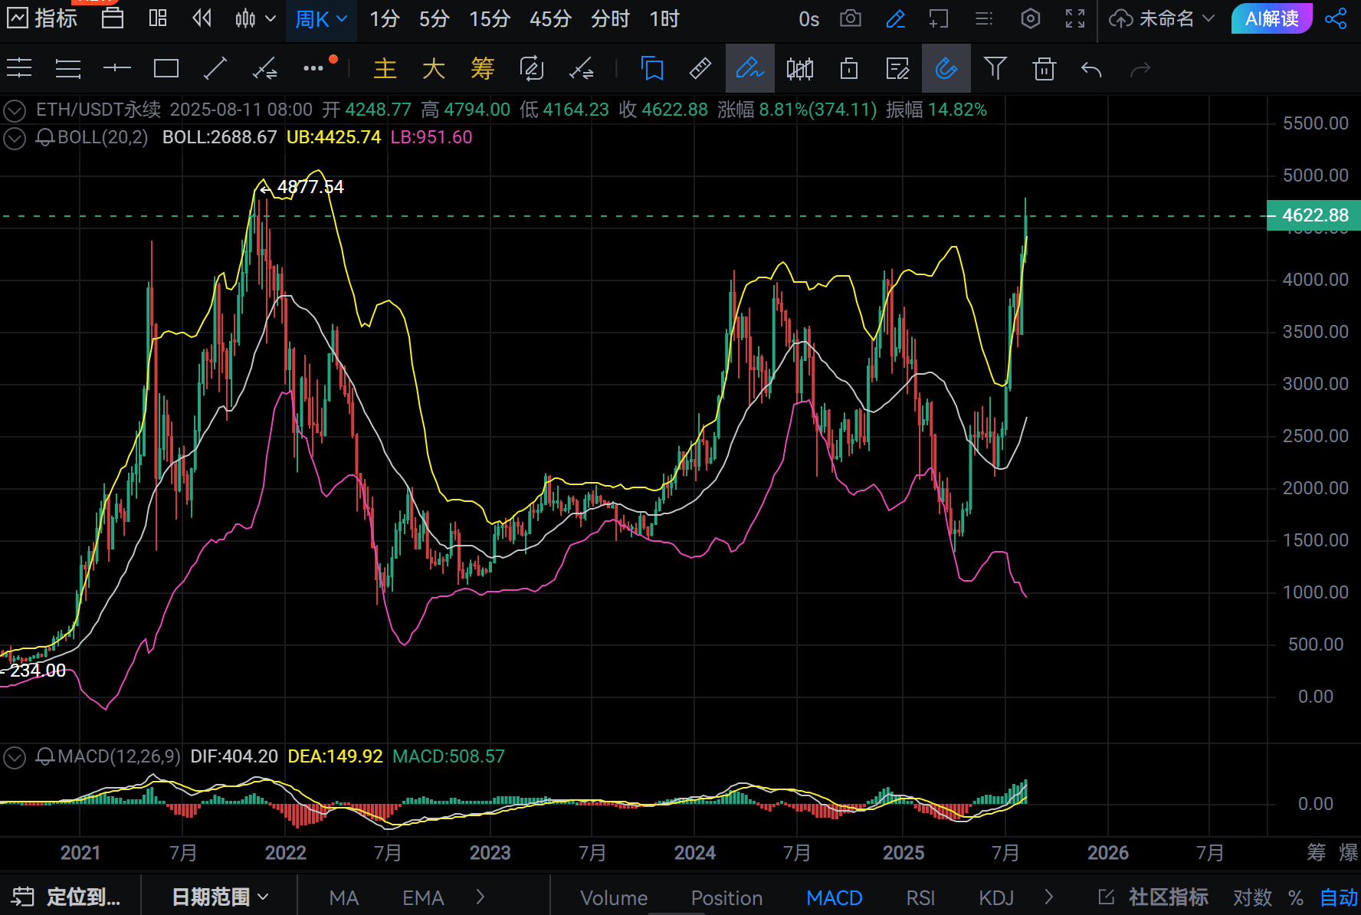Expand more main indicators arrow
This screenshot has width=1361, height=915.
click(480, 897)
